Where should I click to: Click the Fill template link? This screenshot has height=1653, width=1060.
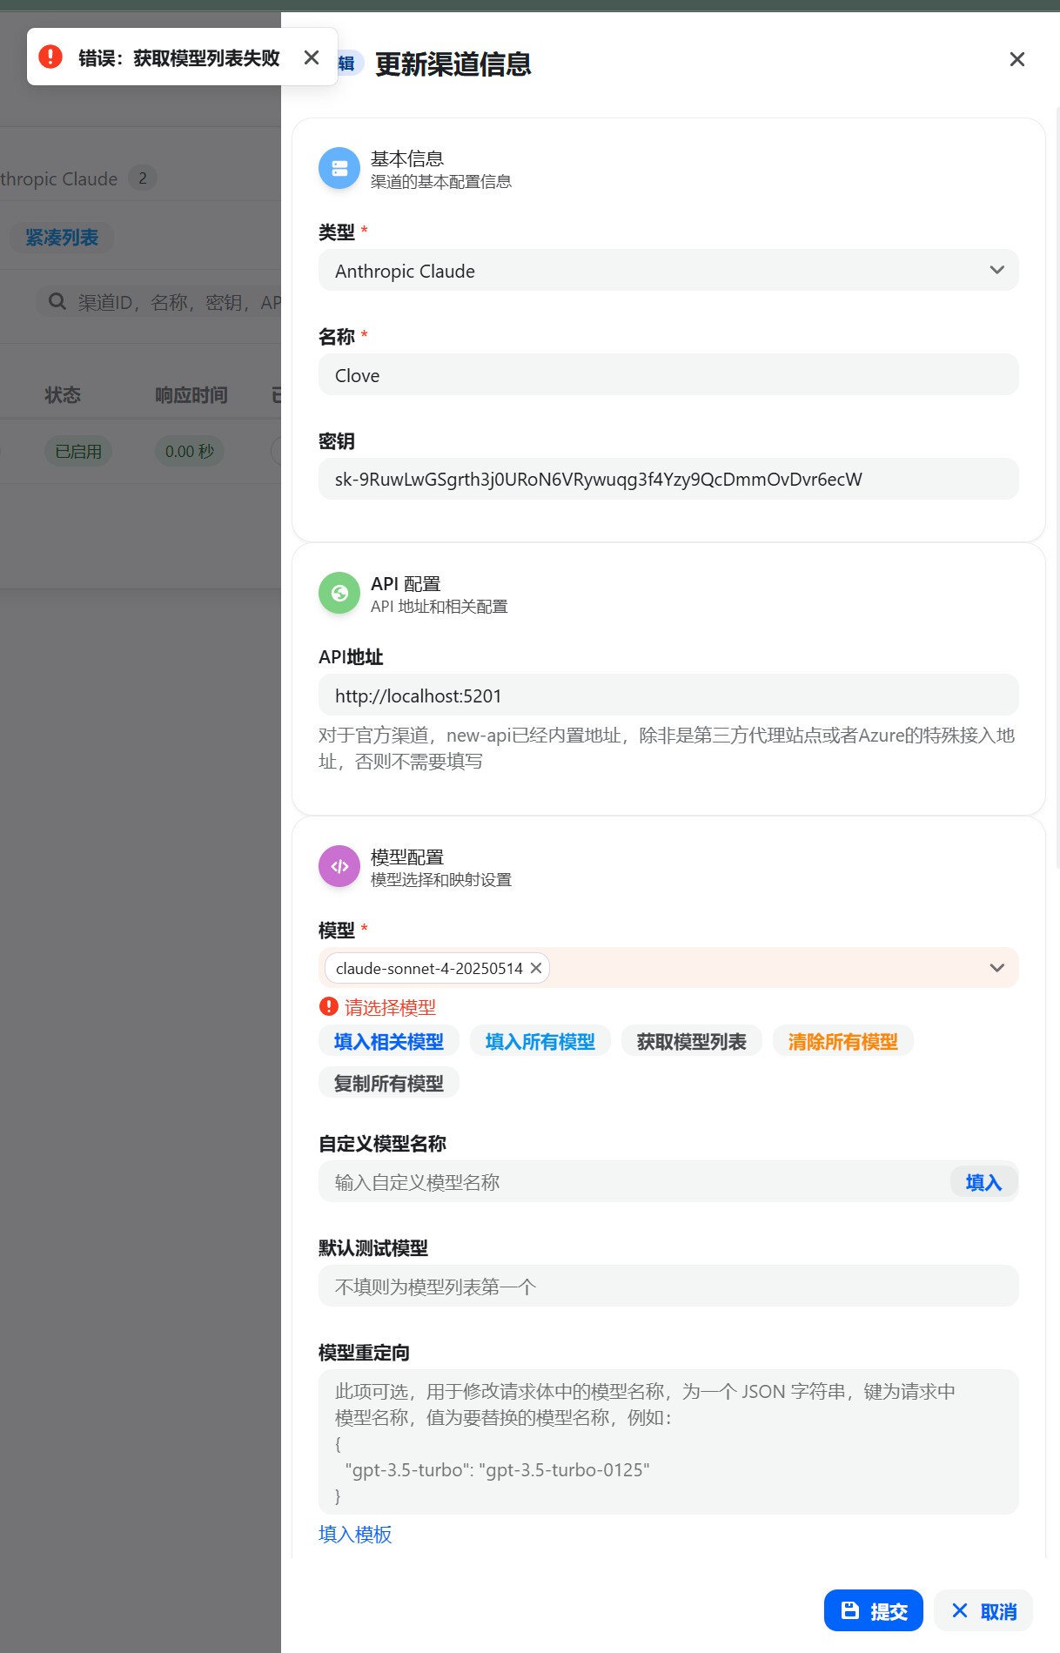(355, 1534)
